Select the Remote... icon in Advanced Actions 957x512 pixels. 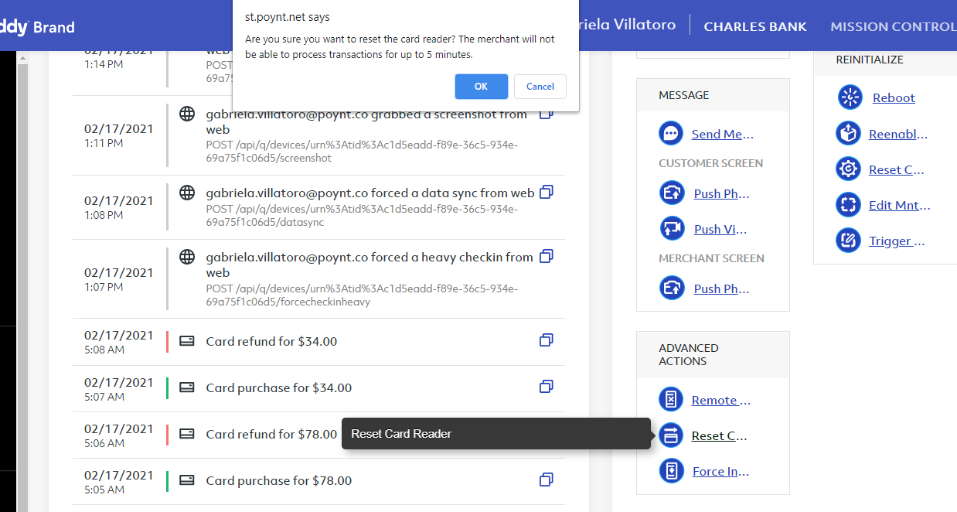671,400
